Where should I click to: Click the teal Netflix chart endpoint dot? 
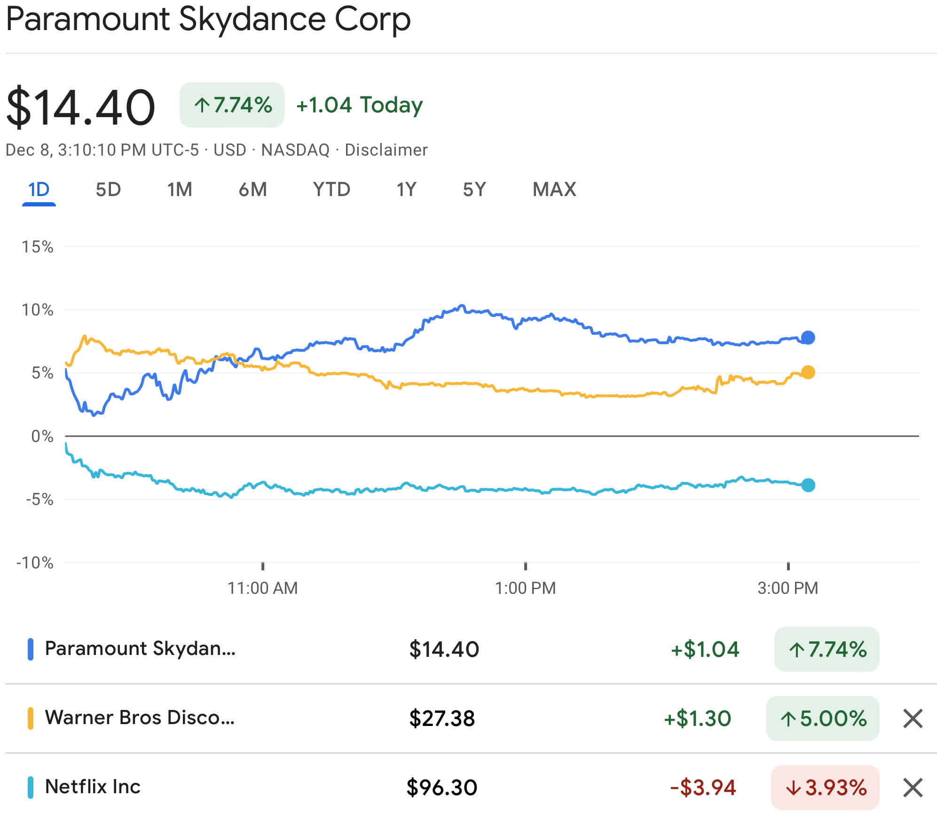click(808, 485)
